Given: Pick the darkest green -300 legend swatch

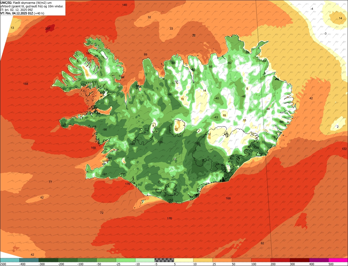Looking at the screenshot, I should 48,260.
